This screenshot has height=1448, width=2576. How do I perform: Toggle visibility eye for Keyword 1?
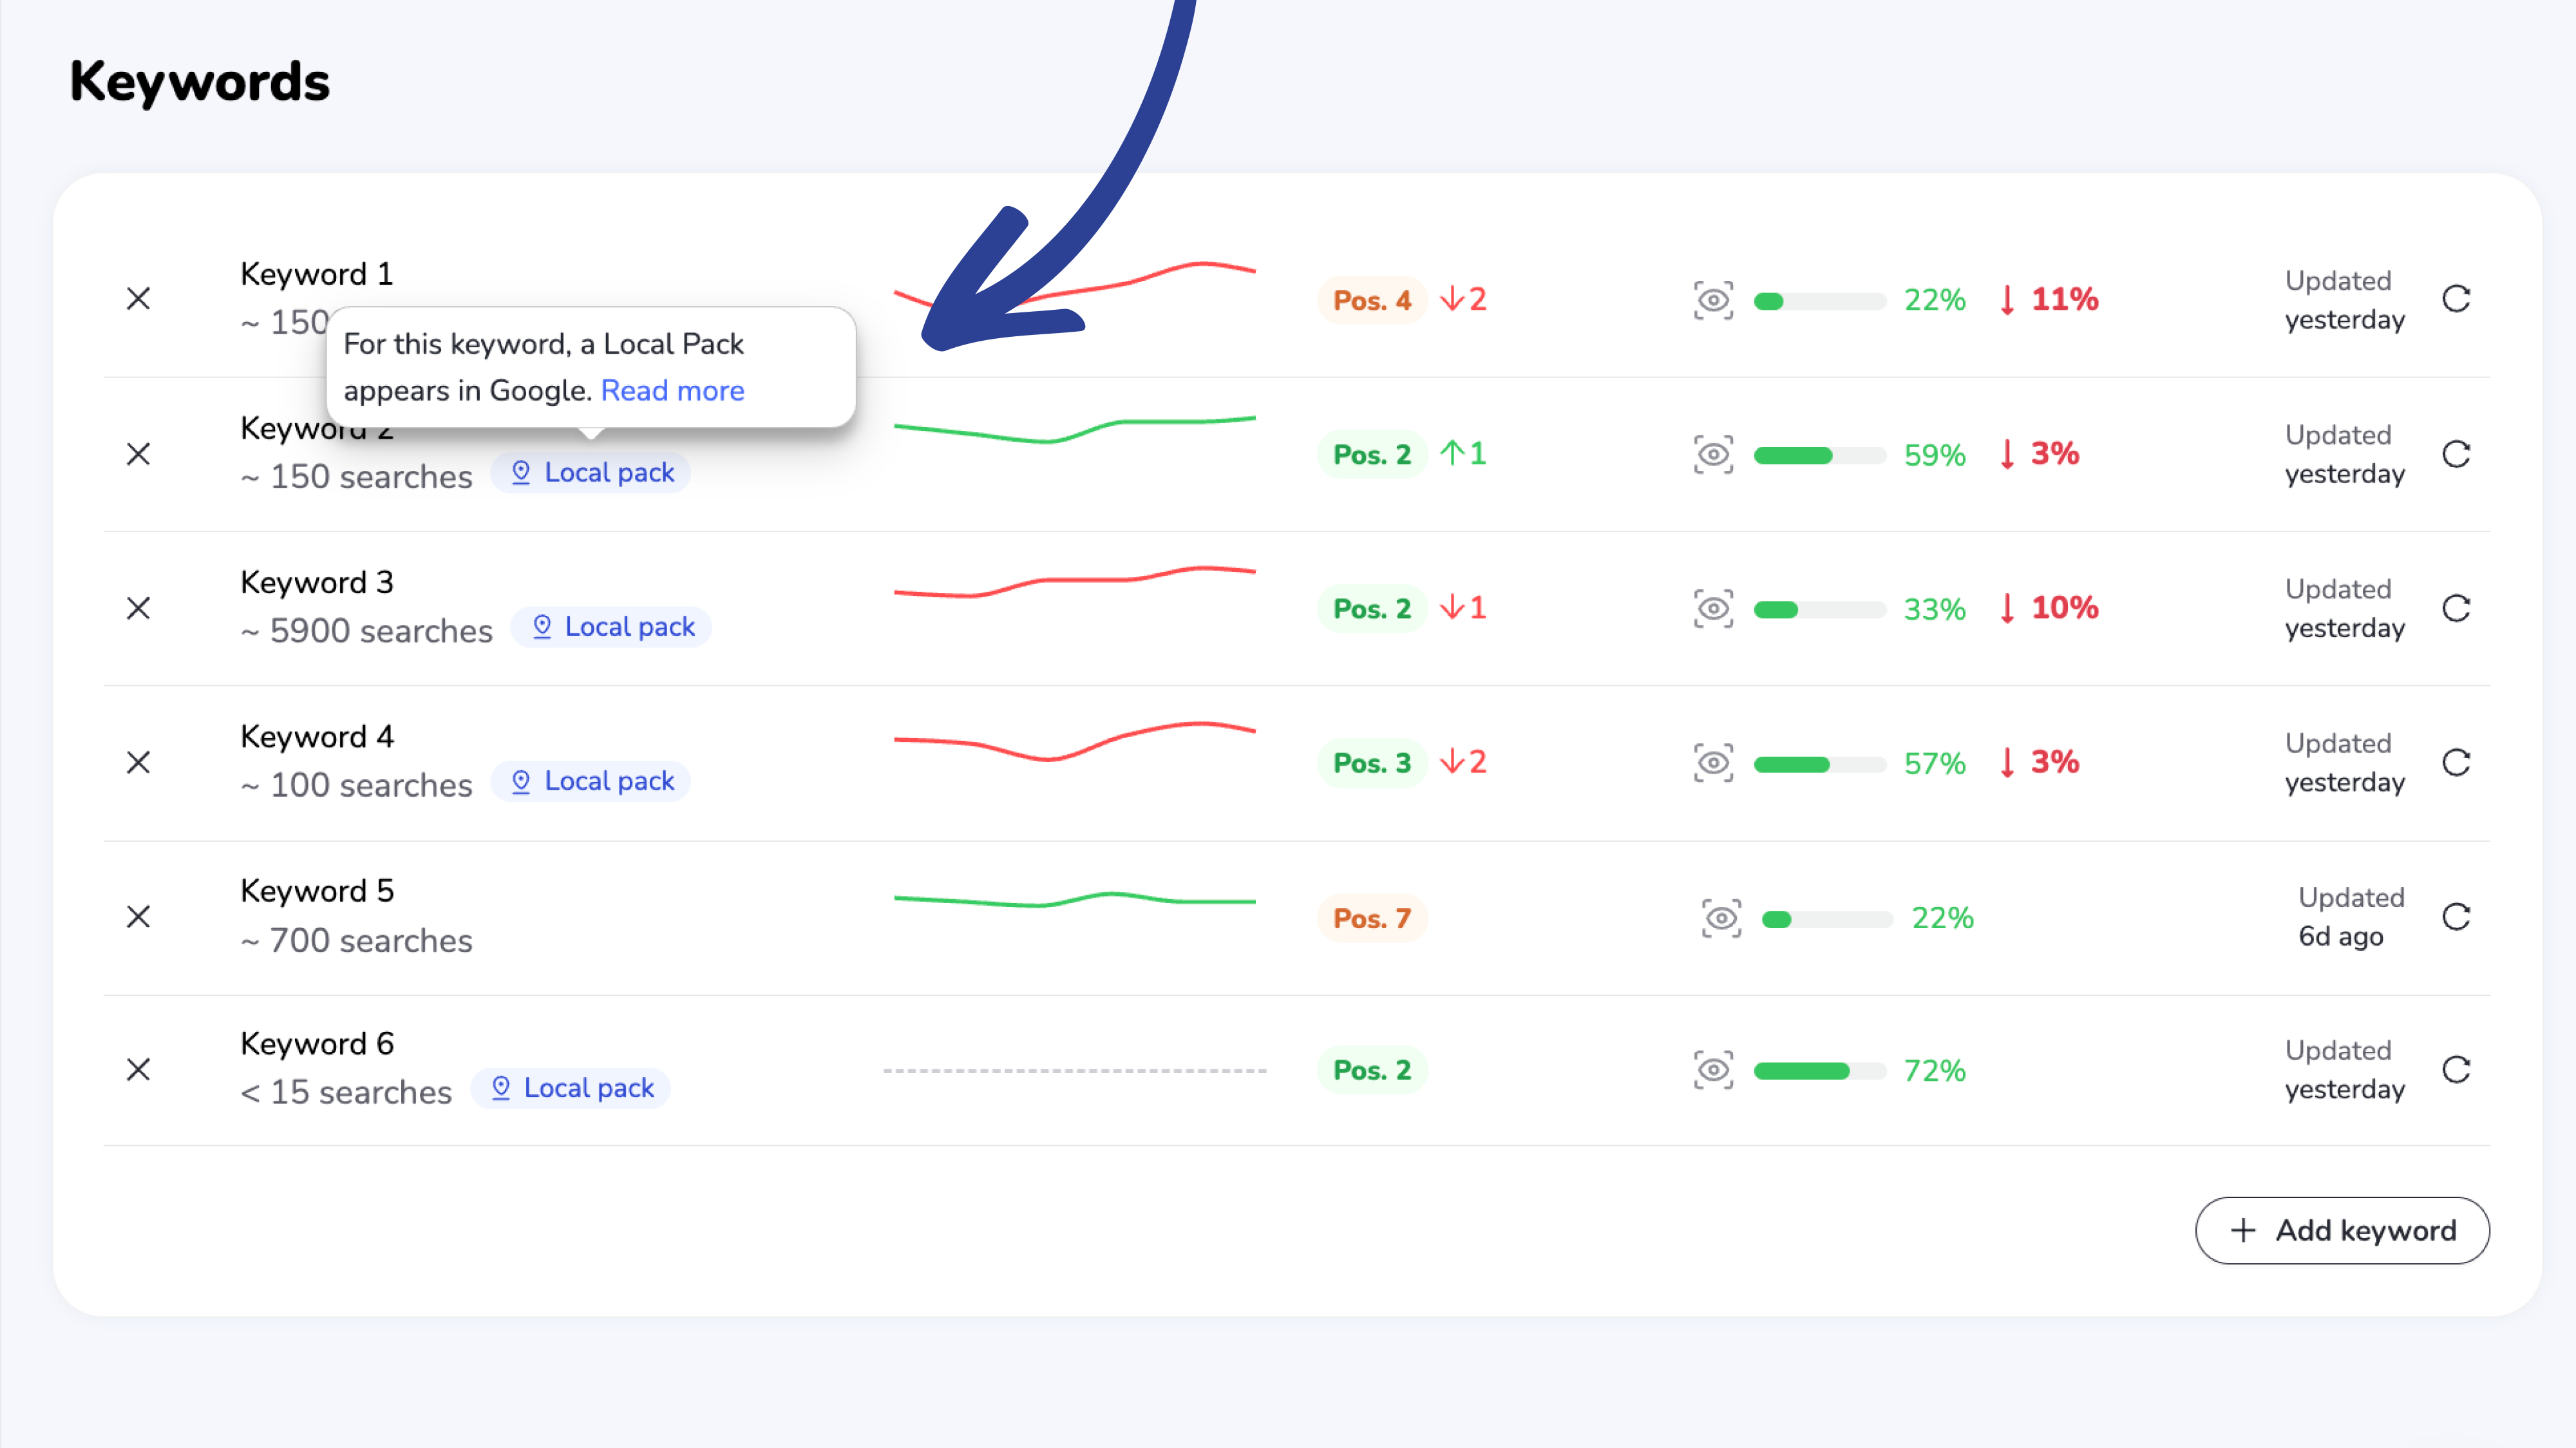(1713, 300)
